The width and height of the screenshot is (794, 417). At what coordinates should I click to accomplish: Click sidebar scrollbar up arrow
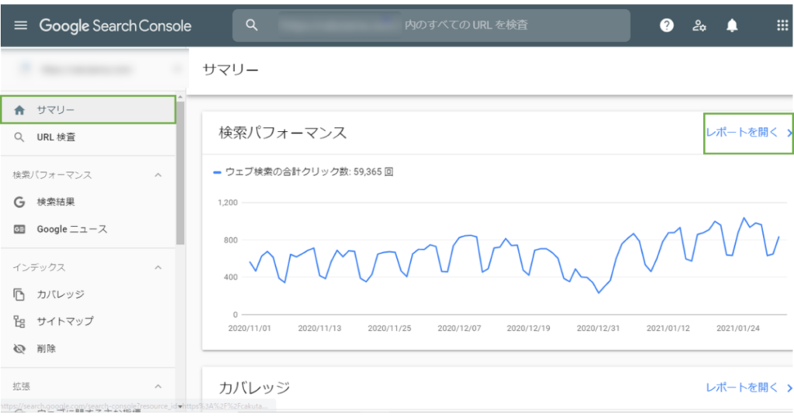[180, 97]
